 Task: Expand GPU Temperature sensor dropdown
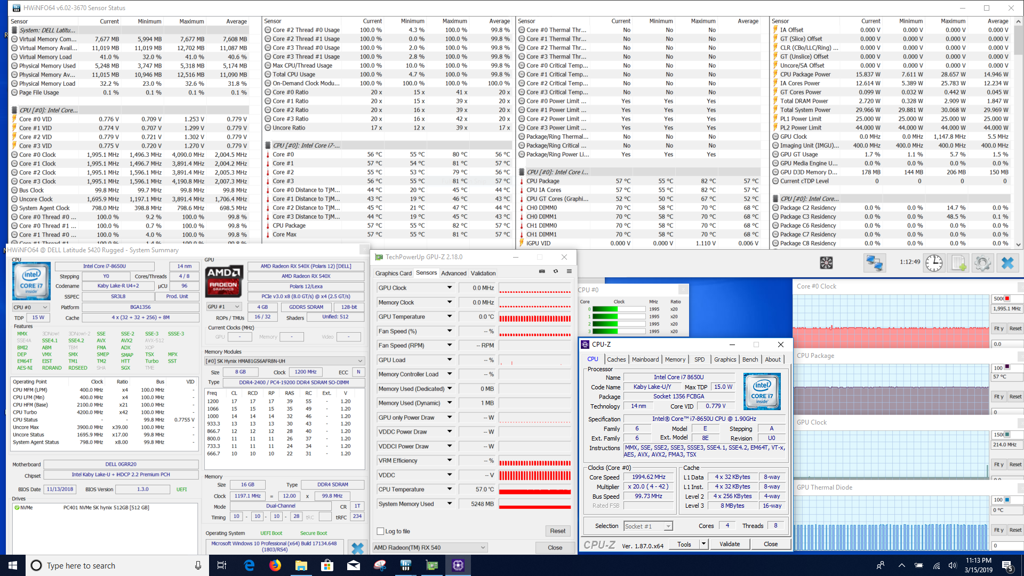(x=450, y=316)
